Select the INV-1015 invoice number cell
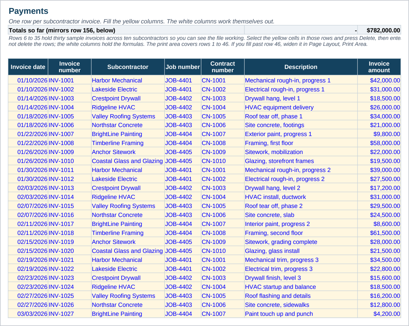Image resolution: width=409 pixels, height=326 pixels. pos(70,206)
